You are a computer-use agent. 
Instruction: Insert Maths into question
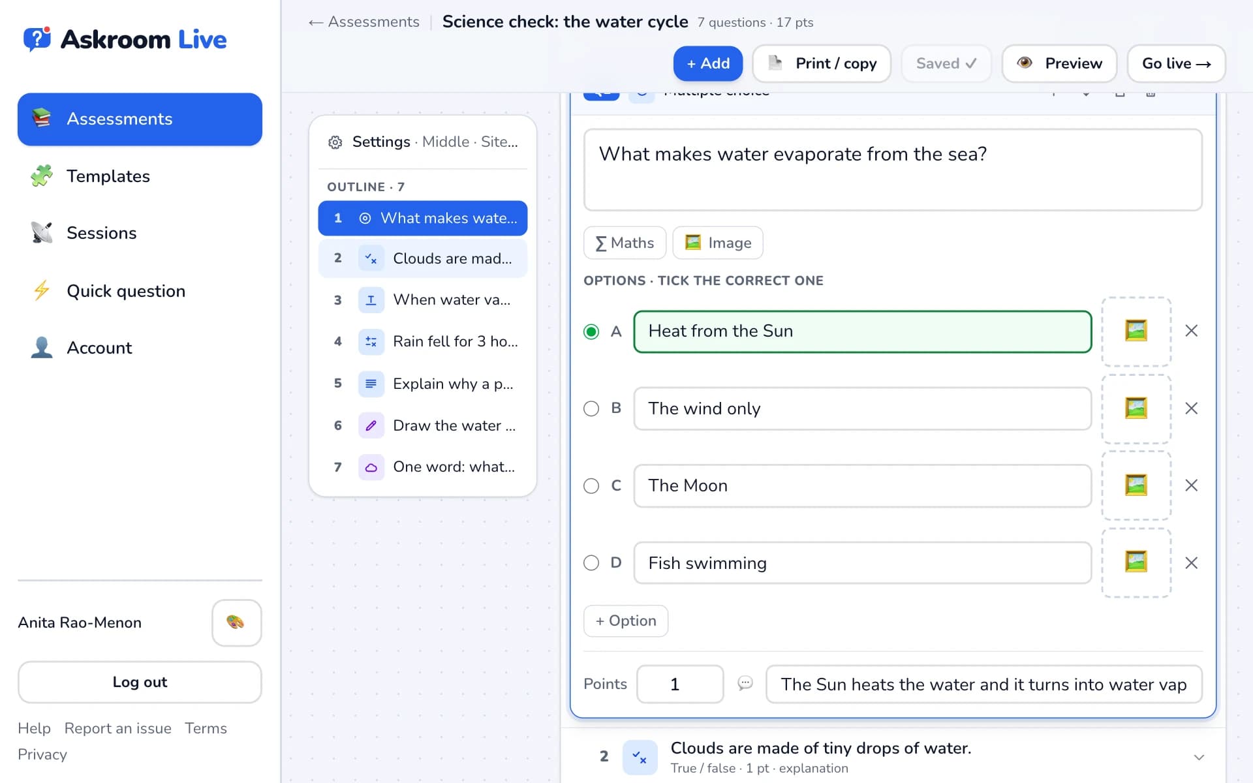[x=625, y=243]
